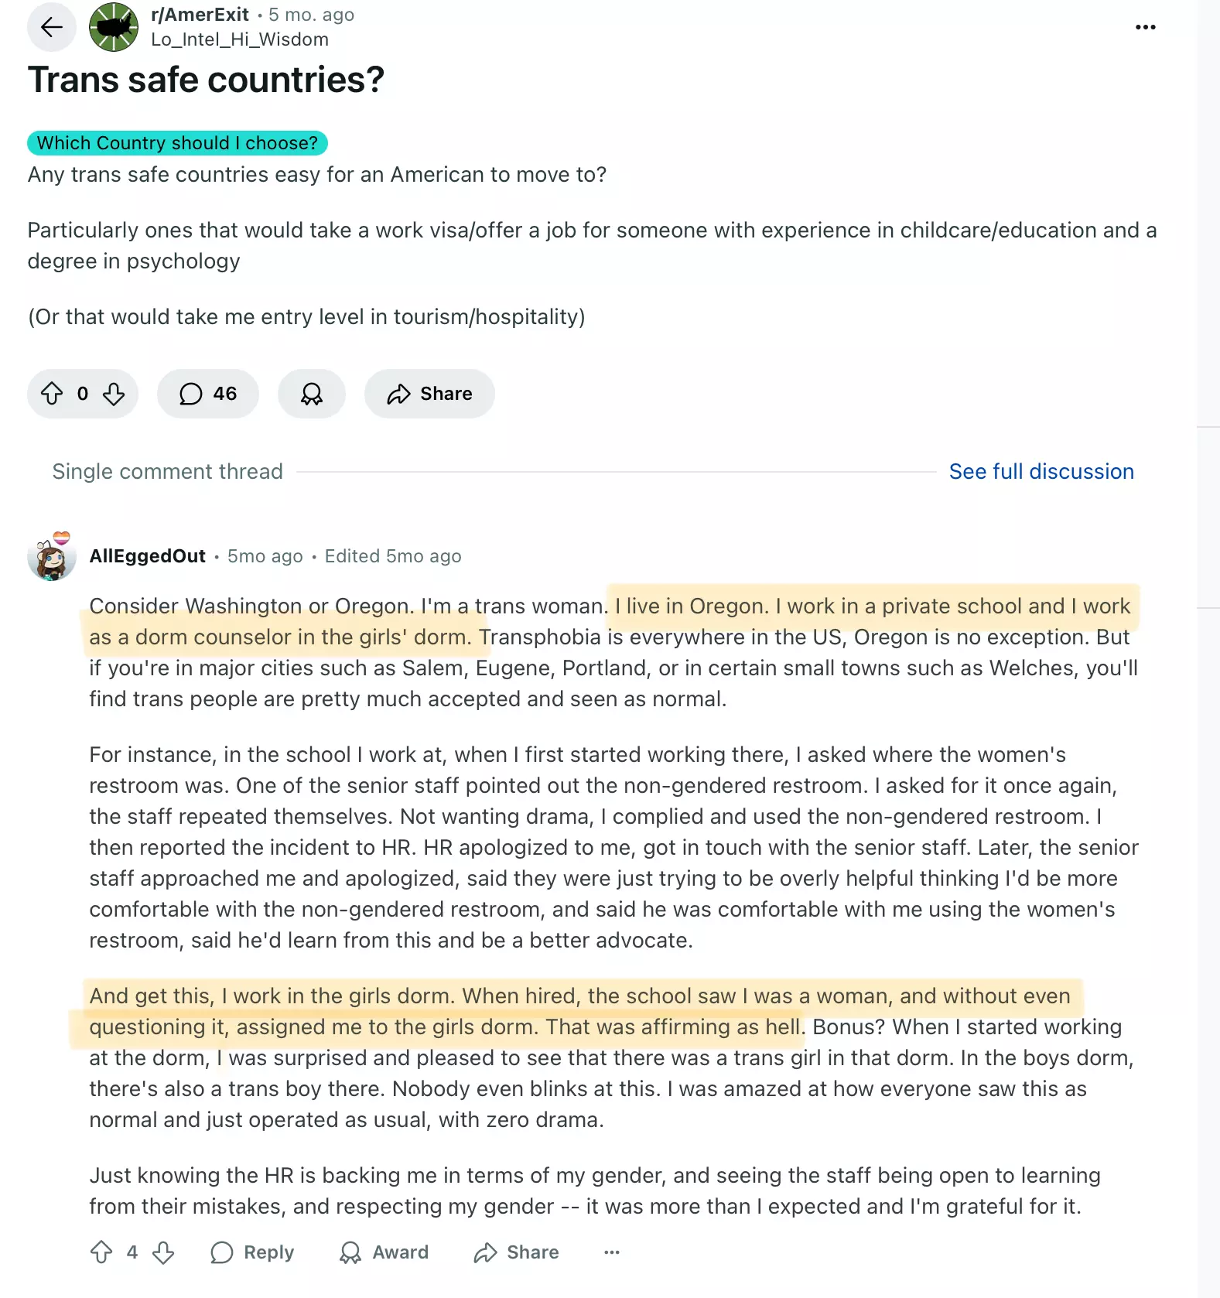Screen dimensions: 1220x1298
Task: Open the r/AmerExit community avatar
Action: (x=114, y=28)
